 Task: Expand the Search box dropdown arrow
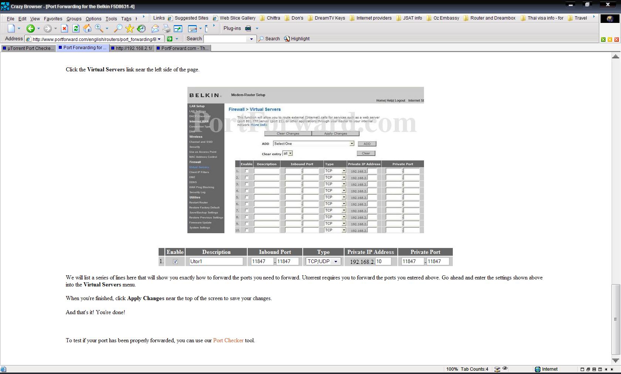click(252, 39)
